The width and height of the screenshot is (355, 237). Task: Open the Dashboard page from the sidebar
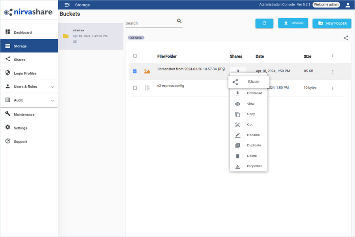pos(29,32)
